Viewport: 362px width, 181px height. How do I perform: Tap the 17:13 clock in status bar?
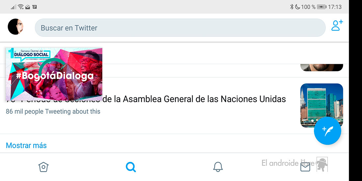(x=335, y=7)
